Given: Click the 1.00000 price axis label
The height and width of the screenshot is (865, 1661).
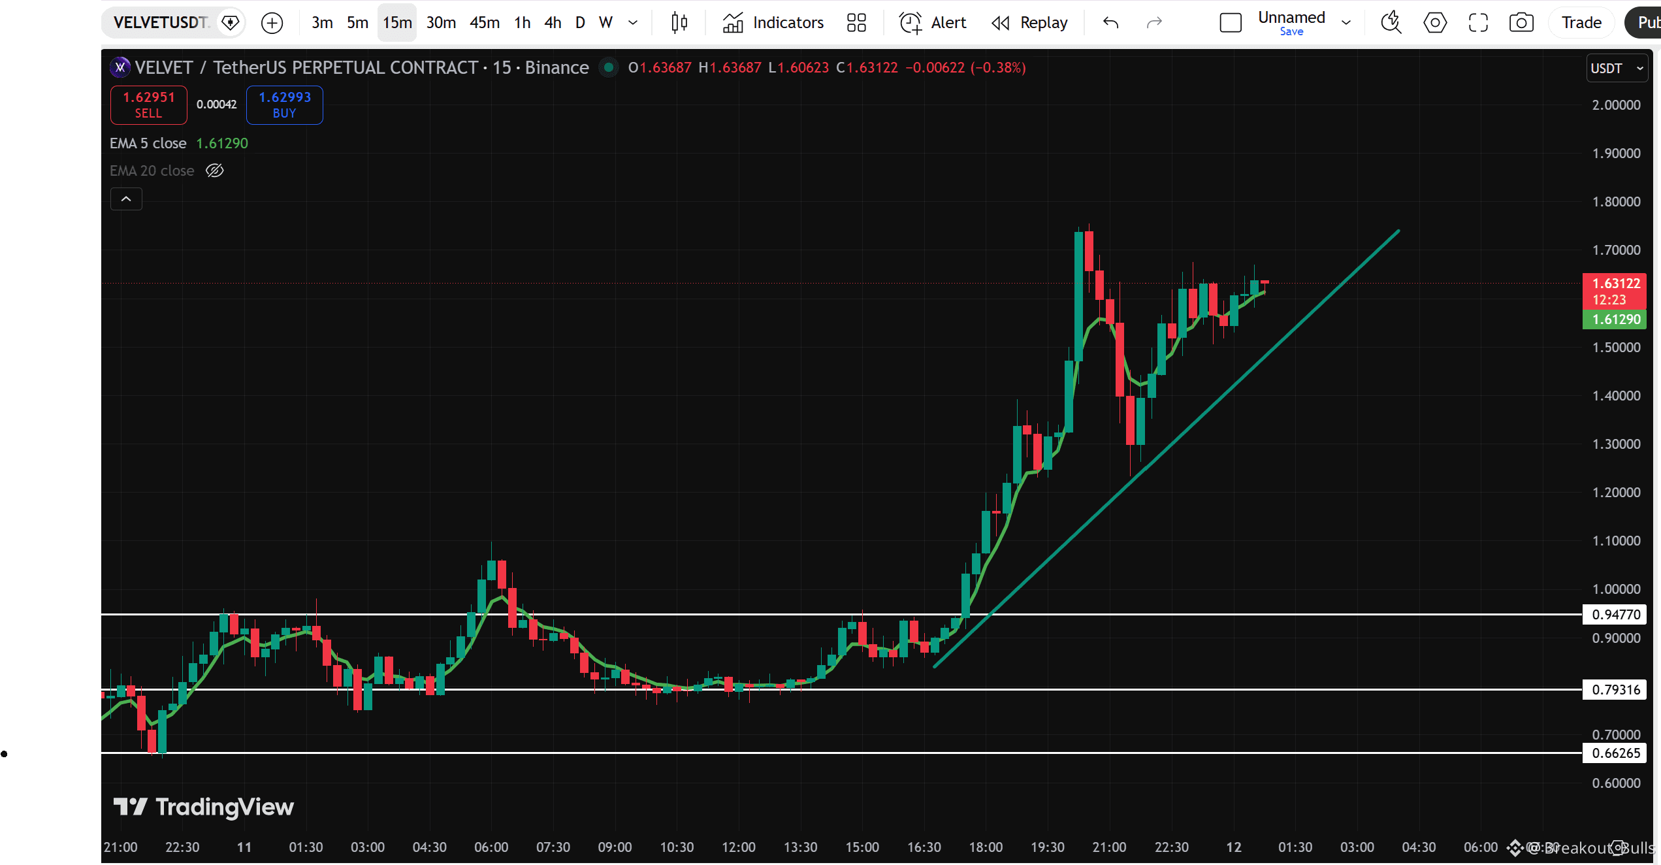Looking at the screenshot, I should [x=1616, y=589].
